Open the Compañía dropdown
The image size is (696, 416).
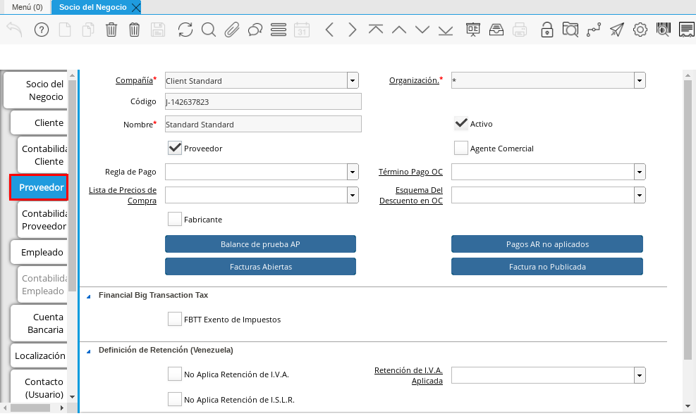coord(353,81)
